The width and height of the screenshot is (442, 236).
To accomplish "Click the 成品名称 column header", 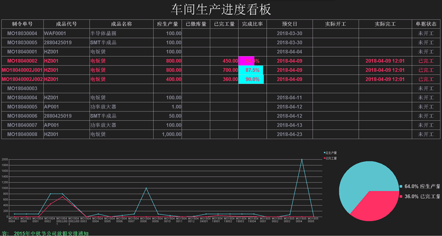I will tap(121, 24).
